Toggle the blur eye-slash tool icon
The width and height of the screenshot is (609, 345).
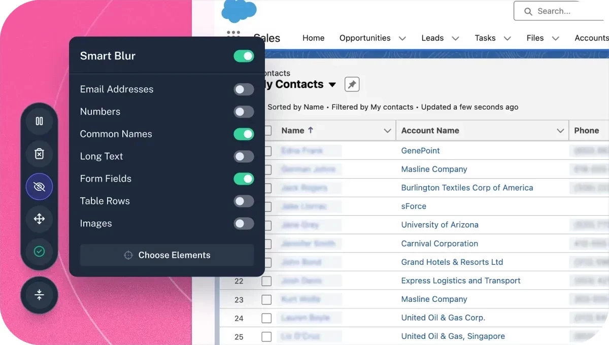tap(39, 187)
